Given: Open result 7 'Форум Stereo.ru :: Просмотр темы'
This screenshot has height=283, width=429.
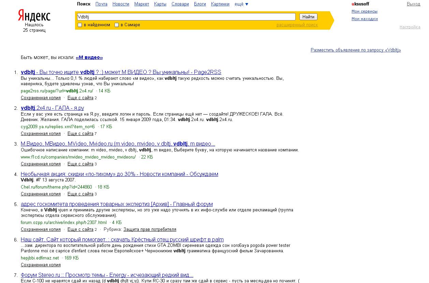Looking at the screenshot, I should click(107, 275).
